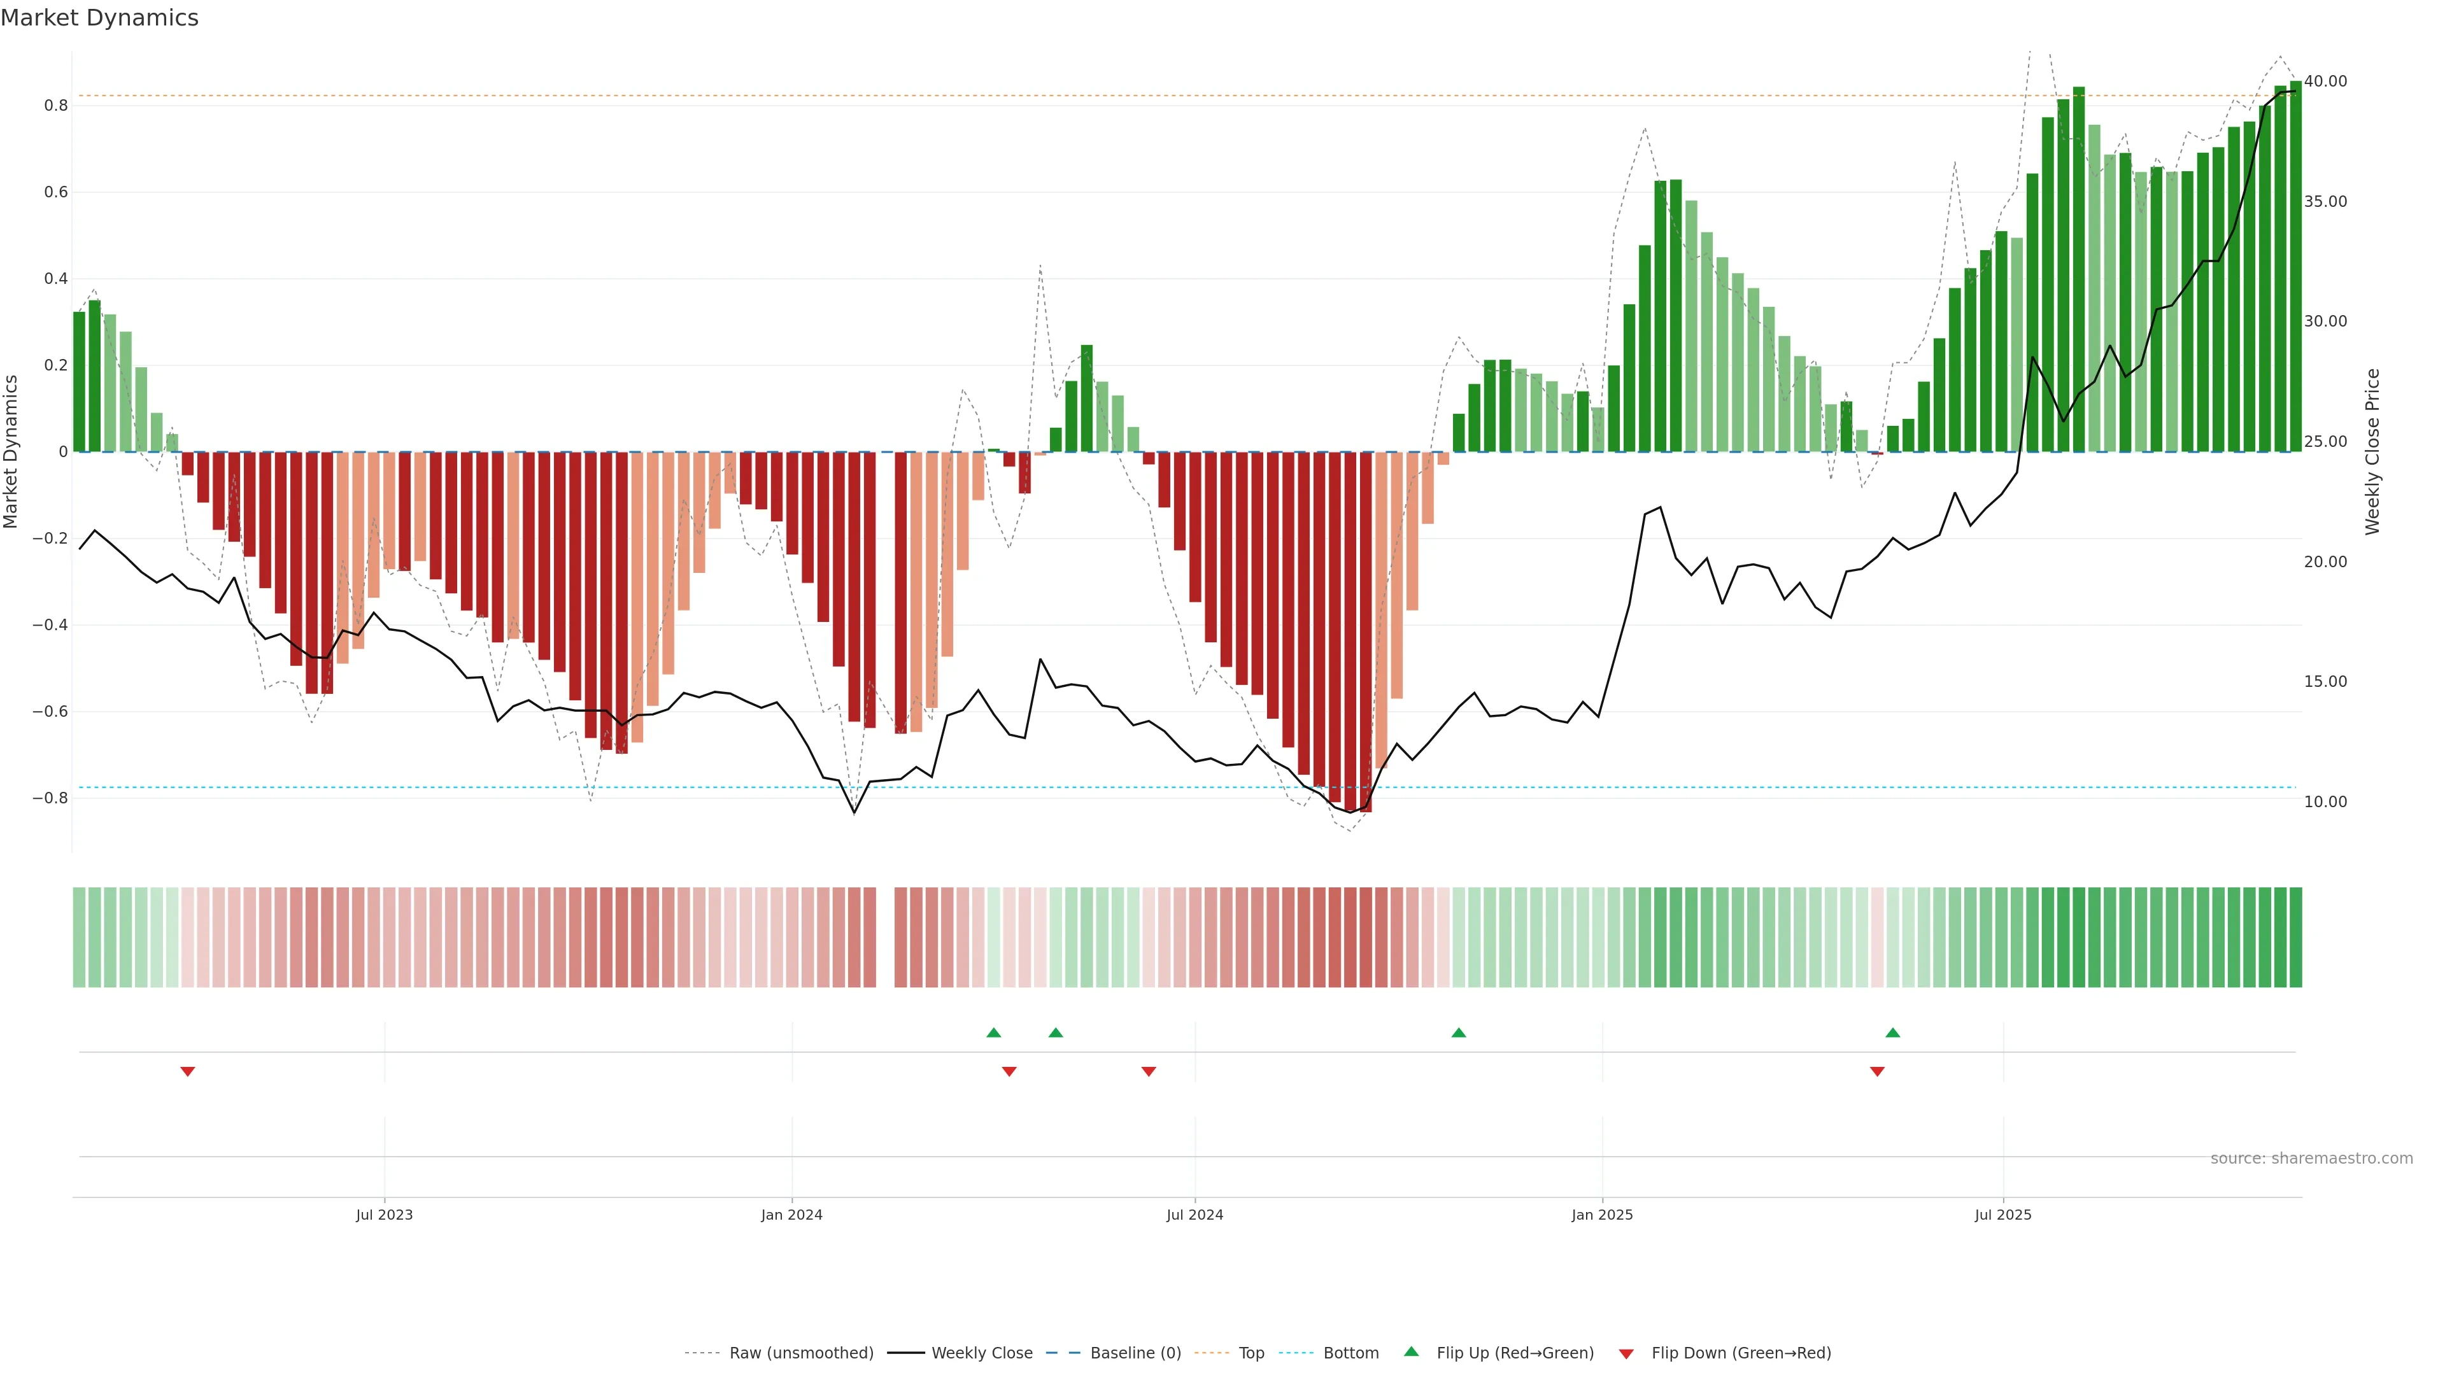Image resolution: width=2445 pixels, height=1375 pixels.
Task: Click the Flip Up legend triangle icon
Action: pos(1410,1351)
